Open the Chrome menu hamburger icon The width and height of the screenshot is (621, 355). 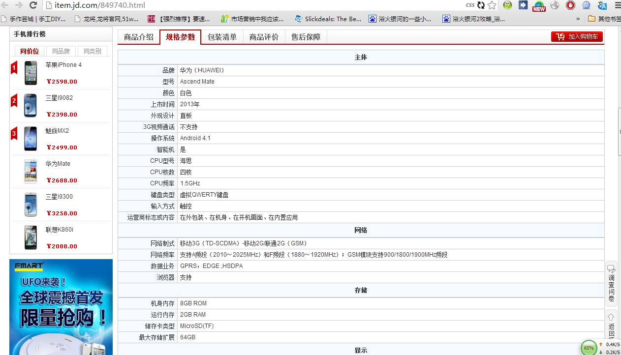pos(618,5)
